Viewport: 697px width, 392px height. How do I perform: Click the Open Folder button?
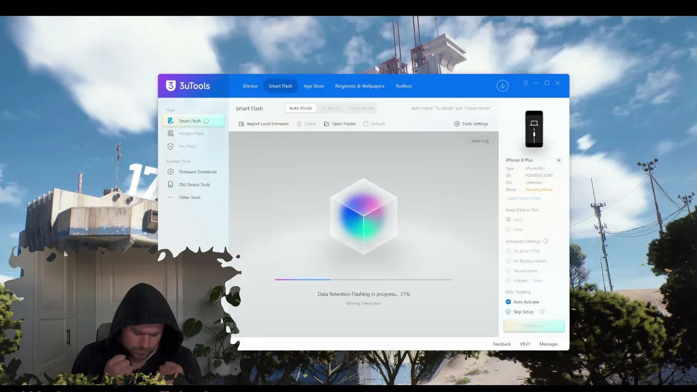(340, 124)
